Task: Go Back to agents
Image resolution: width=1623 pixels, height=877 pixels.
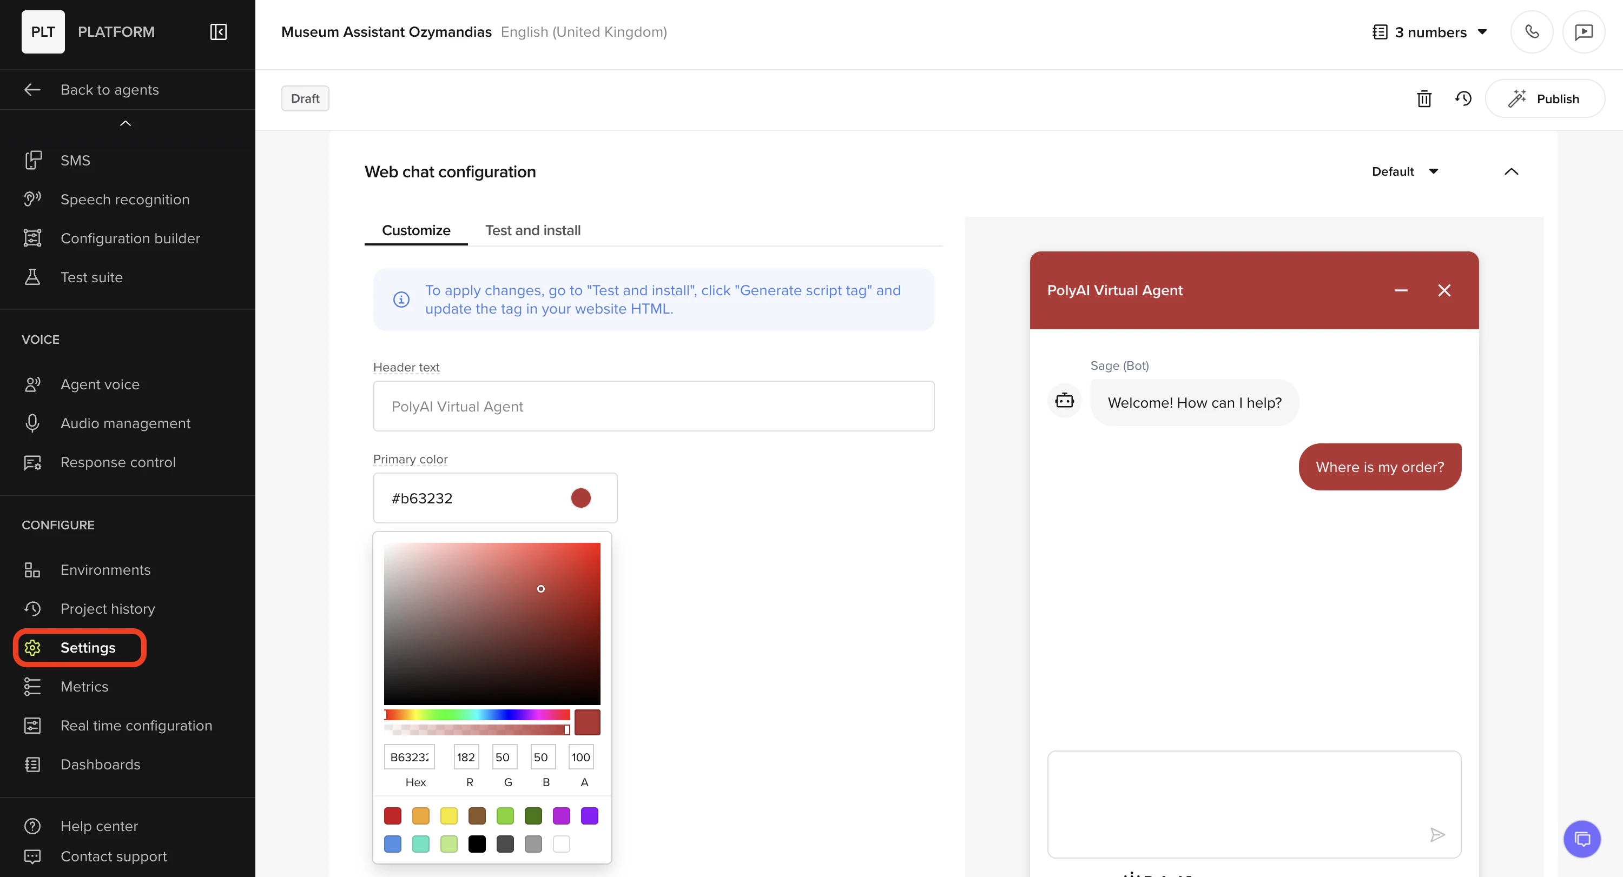Action: click(109, 90)
